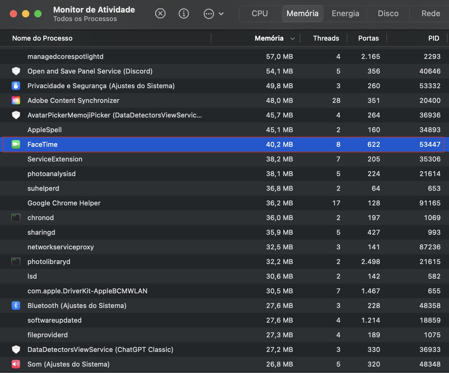Image resolution: width=449 pixels, height=373 pixels.
Task: Click the DataDetectorsViewService ChatGPT shield icon
Action: tap(16, 349)
